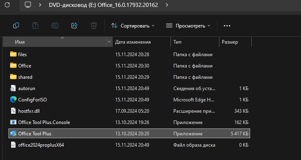This screenshot has height=160, width=301.
Task: Select the 'files' folder name
Action: tap(23, 55)
